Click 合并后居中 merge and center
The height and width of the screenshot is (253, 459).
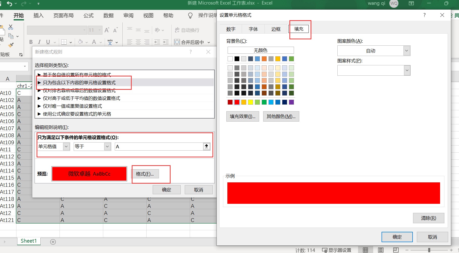point(189,42)
